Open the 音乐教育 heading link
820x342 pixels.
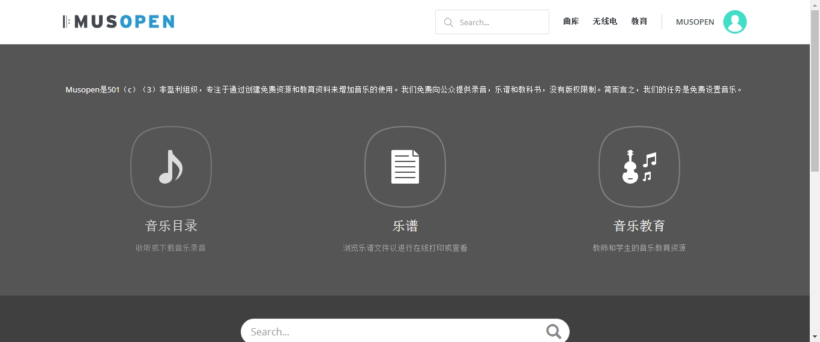coord(639,226)
